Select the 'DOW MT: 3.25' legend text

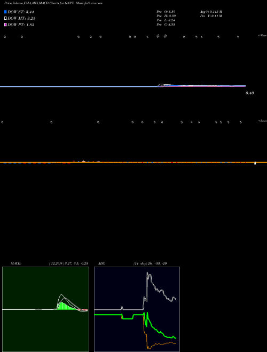(x=21, y=18)
